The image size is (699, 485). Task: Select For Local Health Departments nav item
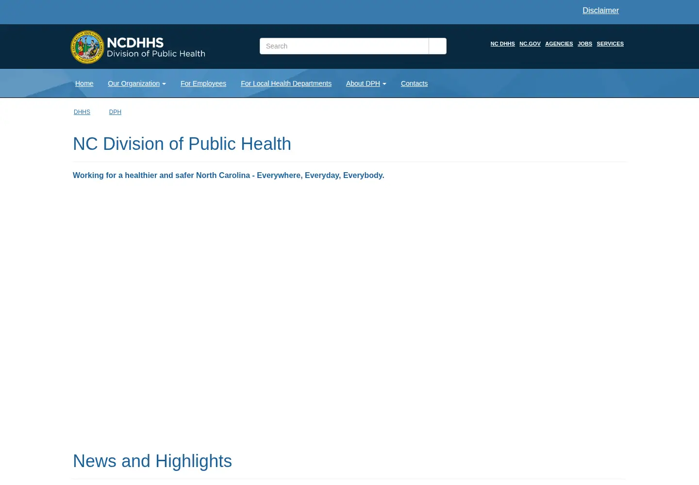pyautogui.click(x=286, y=83)
